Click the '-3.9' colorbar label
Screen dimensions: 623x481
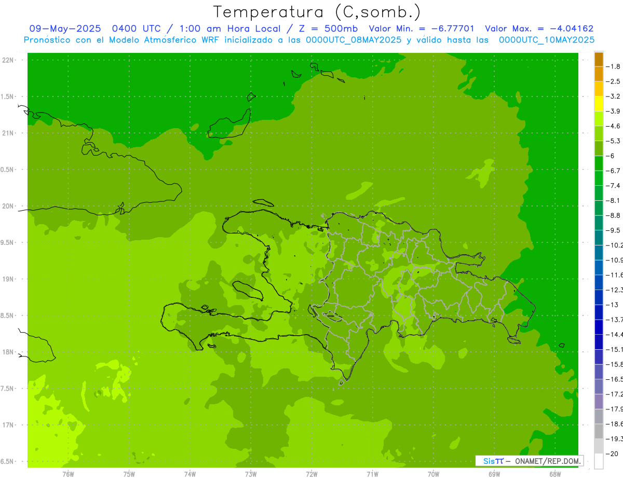614,111
